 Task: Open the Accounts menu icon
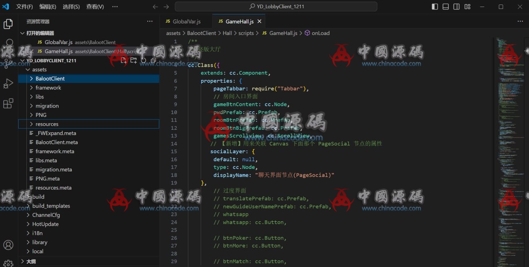tap(8, 245)
